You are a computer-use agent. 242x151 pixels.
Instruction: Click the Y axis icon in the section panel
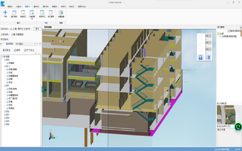pyautogui.click(x=201, y=43)
